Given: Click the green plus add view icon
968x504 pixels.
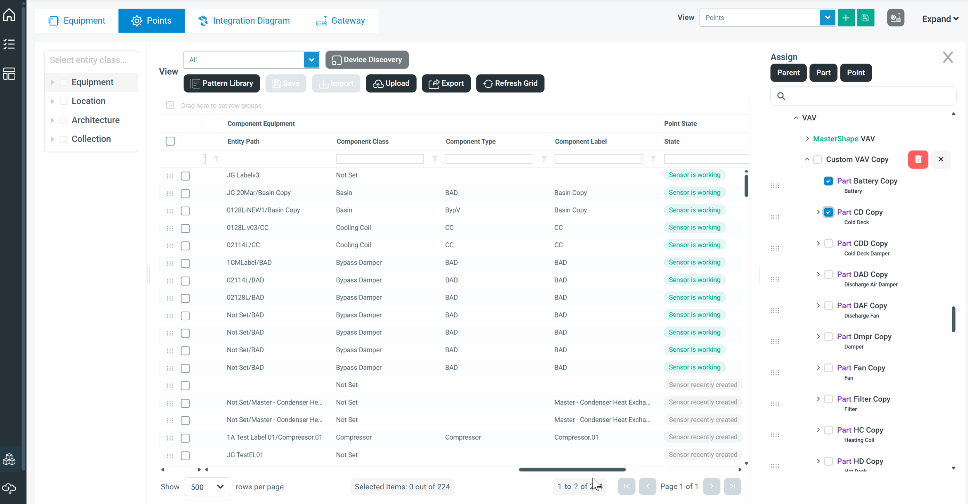Looking at the screenshot, I should pos(846,18).
